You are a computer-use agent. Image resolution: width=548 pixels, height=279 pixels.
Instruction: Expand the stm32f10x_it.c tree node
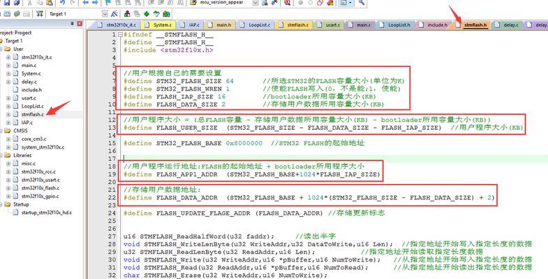[8, 57]
